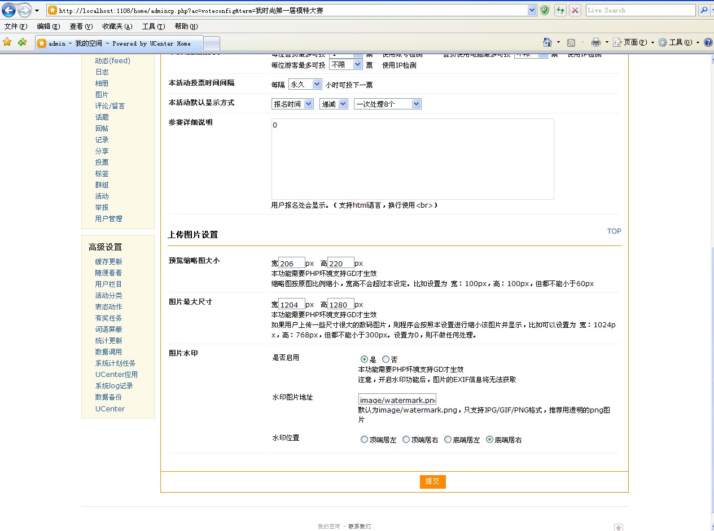This screenshot has height=531, width=714.
Task: Refresh the page using the green arrows icon
Action: pyautogui.click(x=560, y=10)
